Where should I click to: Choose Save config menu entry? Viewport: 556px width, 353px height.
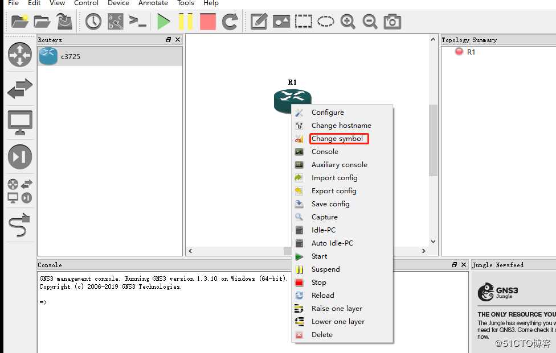point(342,204)
